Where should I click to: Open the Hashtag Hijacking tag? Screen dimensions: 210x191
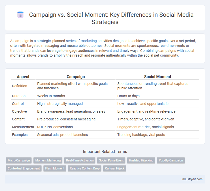click(141, 160)
